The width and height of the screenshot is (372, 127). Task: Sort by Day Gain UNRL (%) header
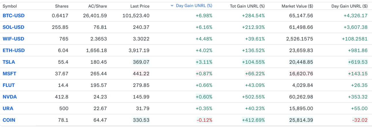(194, 6)
